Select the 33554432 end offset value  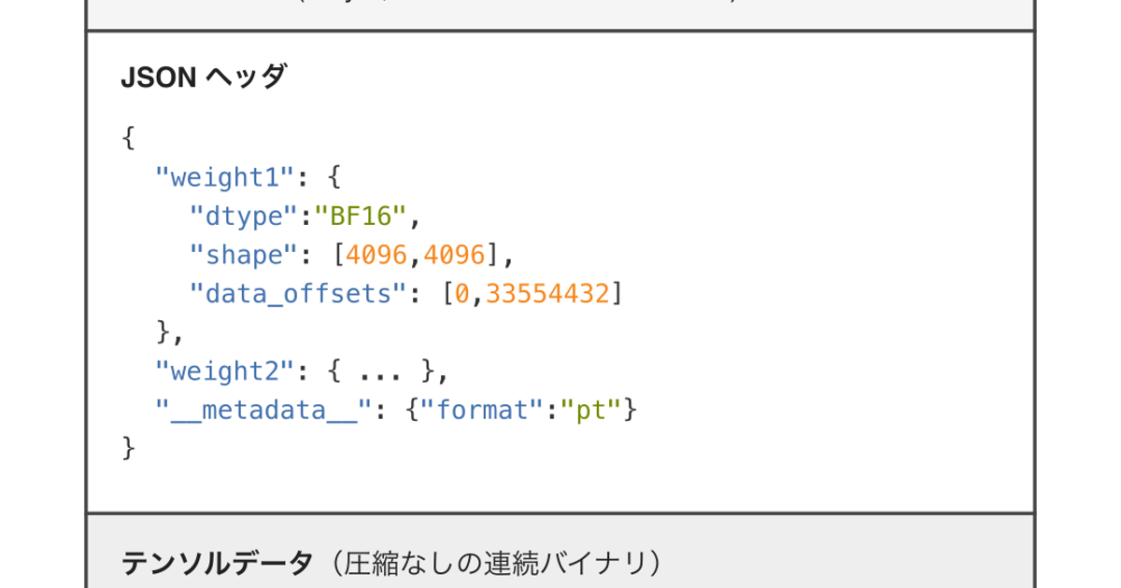[547, 294]
